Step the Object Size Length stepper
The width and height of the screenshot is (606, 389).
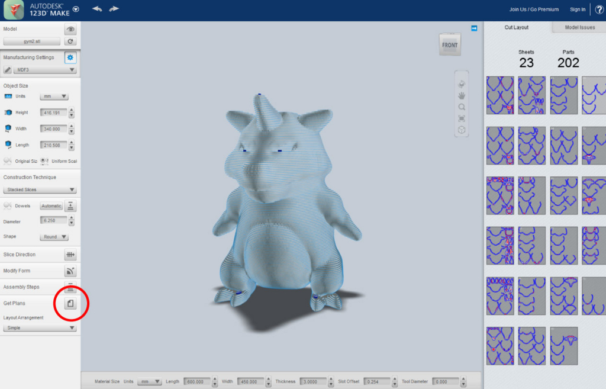(72, 145)
